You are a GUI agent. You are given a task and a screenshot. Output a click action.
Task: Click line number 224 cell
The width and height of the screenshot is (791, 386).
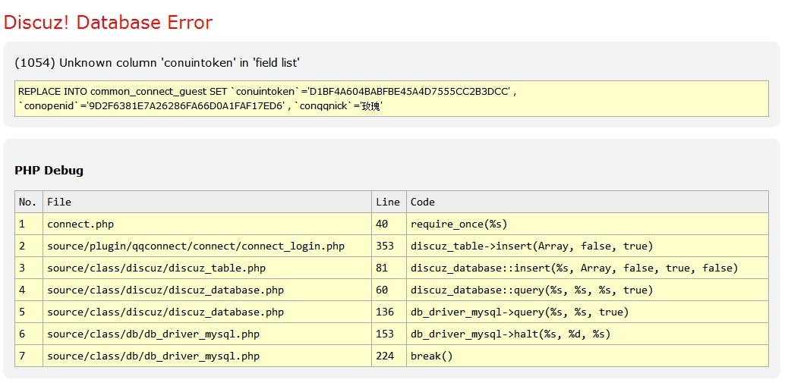389,356
